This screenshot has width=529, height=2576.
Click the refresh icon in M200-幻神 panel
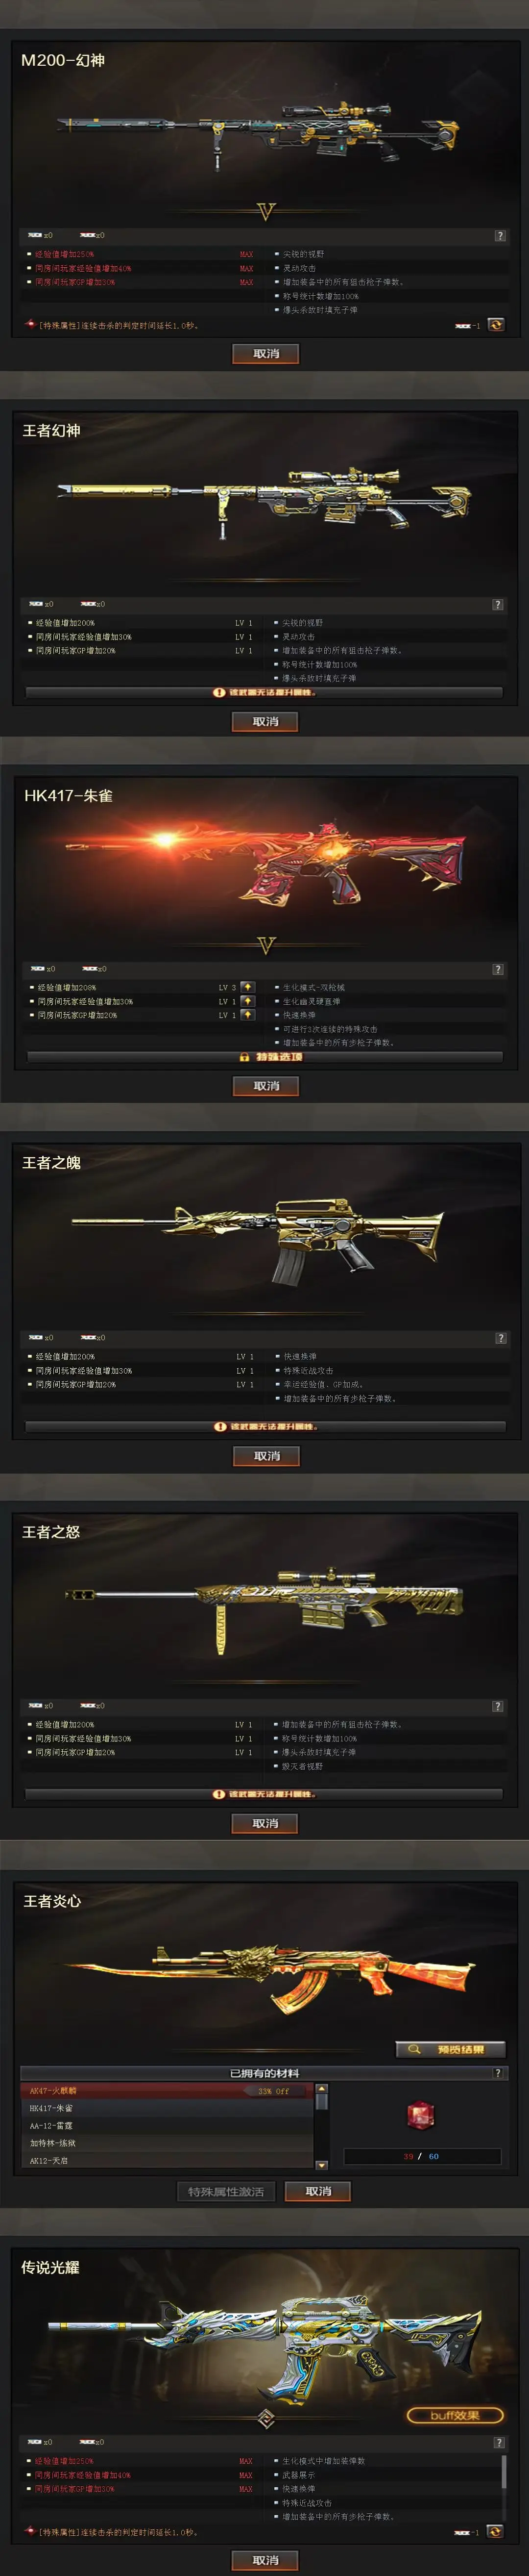point(496,324)
